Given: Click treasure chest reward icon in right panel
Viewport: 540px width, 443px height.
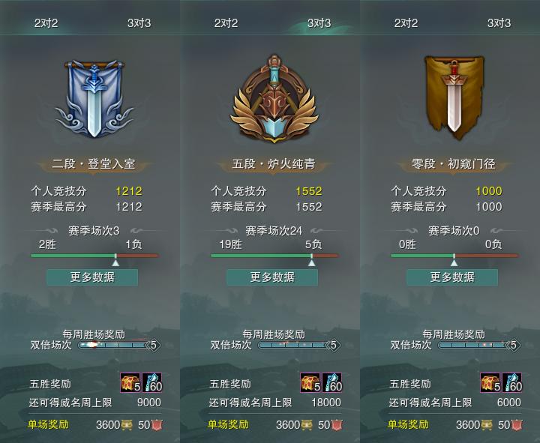Looking at the screenshot, I should point(490,382).
